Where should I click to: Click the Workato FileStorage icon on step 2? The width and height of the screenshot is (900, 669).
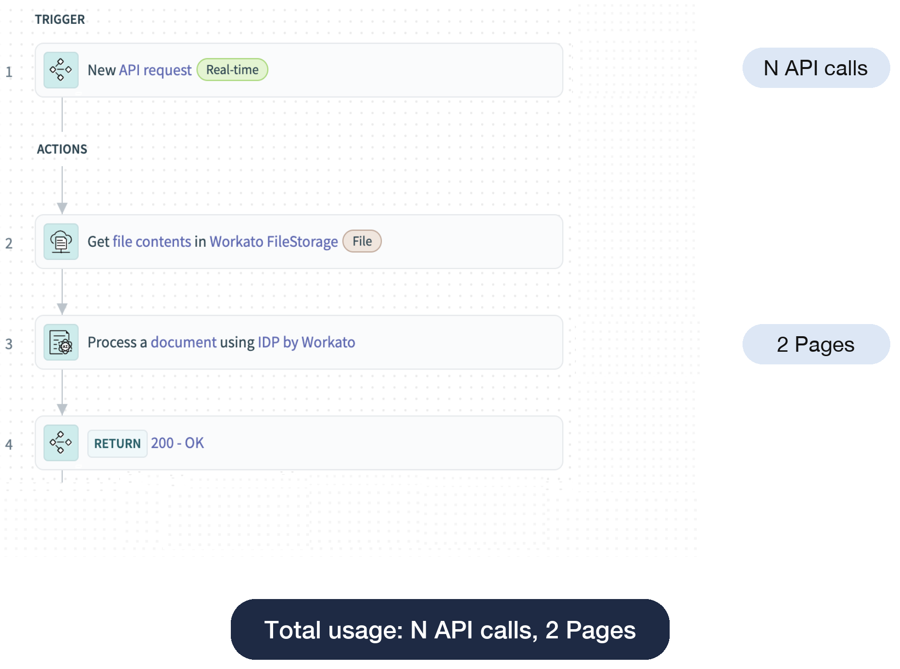[61, 241]
